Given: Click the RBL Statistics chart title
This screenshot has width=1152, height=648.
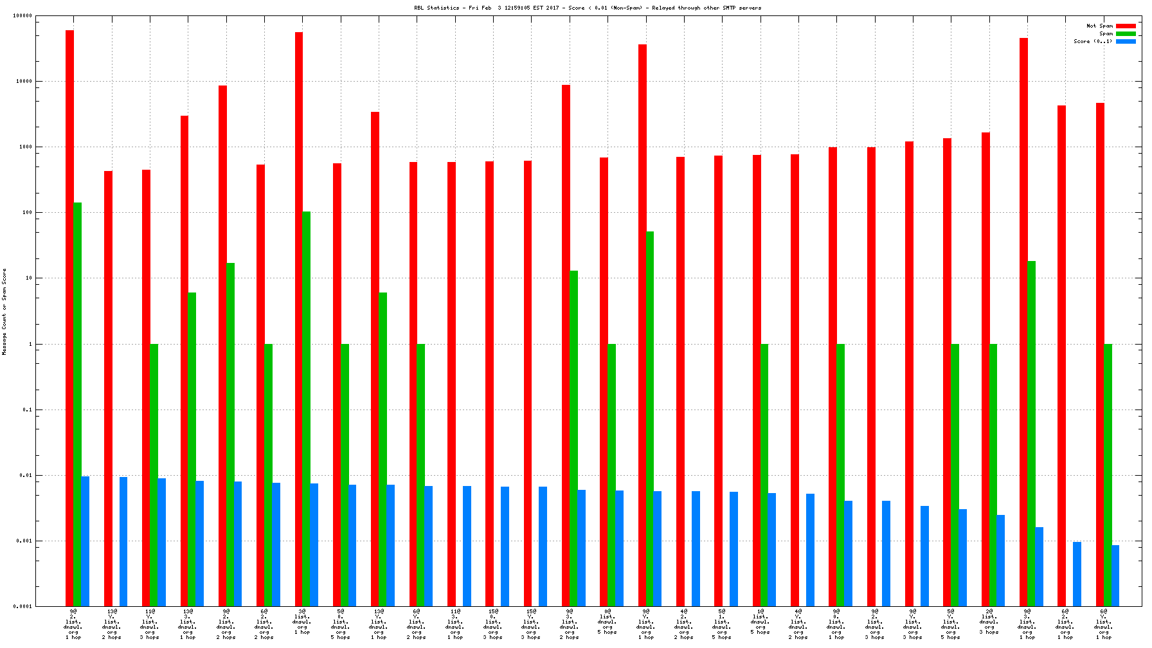Looking at the screenshot, I should (587, 8).
